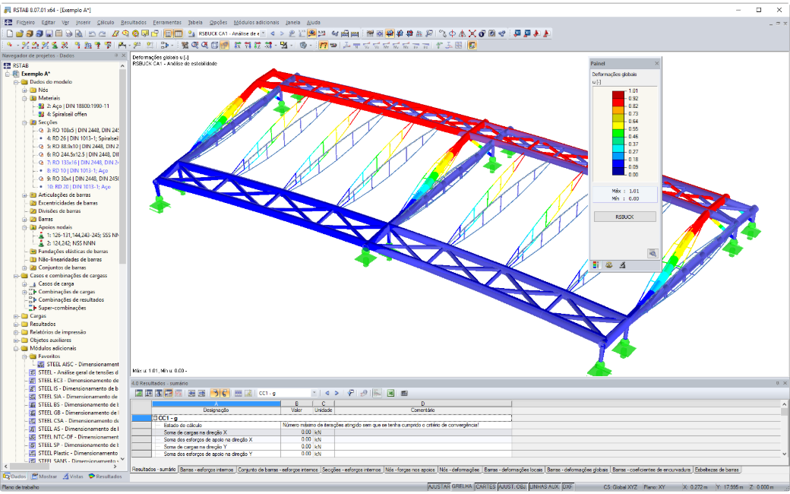This screenshot has width=790, height=494.
Task: Click the previous arrow in results table toolbar
Action: 327,393
